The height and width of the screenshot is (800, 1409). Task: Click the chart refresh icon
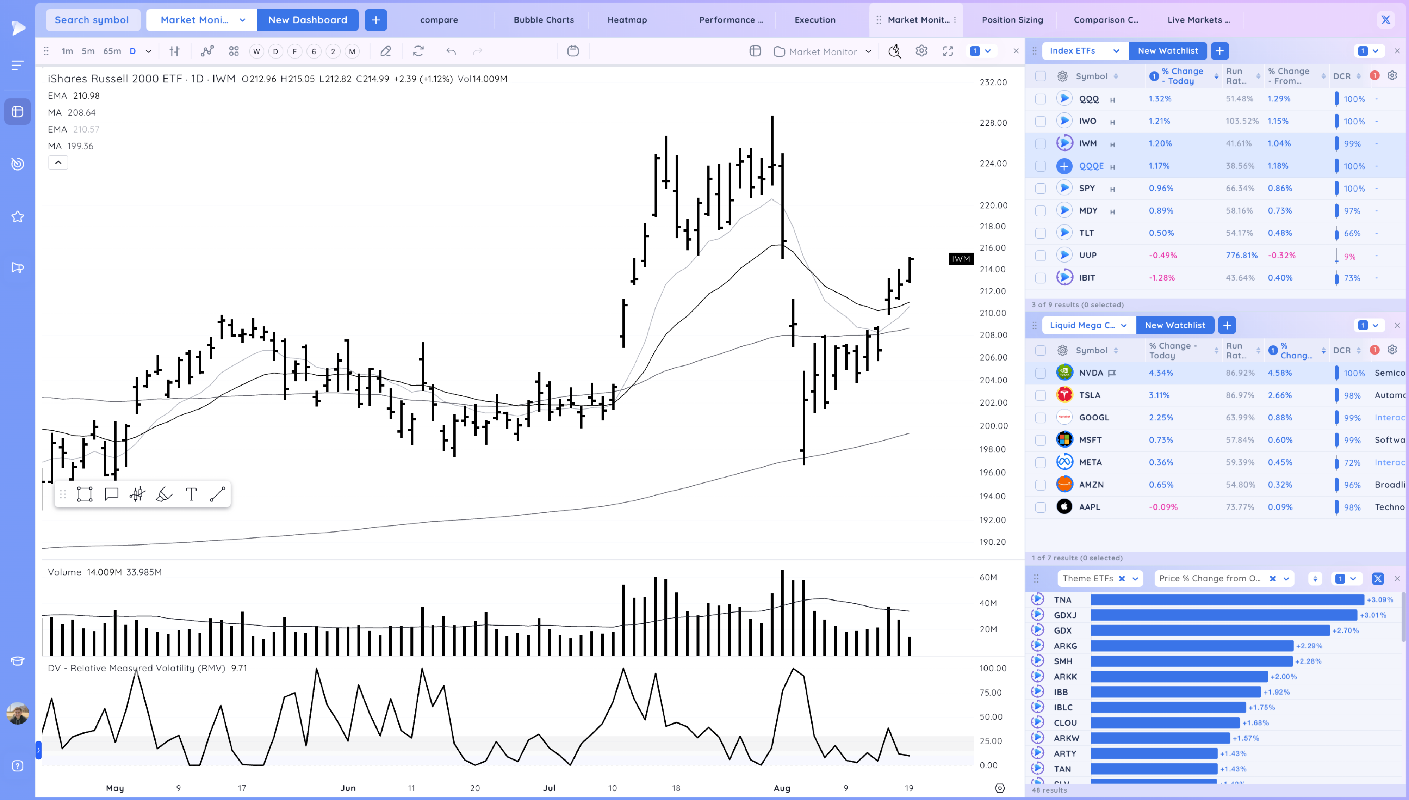click(x=418, y=51)
